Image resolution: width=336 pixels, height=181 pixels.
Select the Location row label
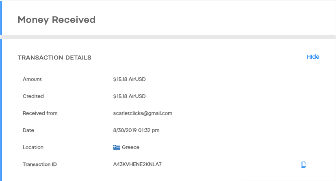coord(33,147)
